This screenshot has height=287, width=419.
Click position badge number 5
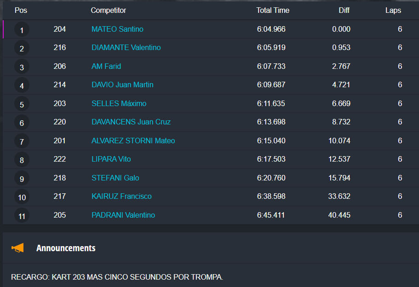click(22, 105)
